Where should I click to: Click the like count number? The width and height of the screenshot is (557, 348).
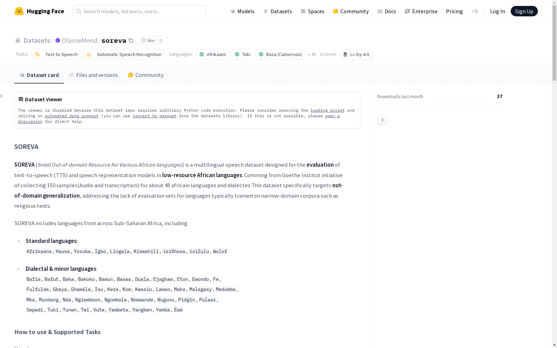(x=160, y=40)
